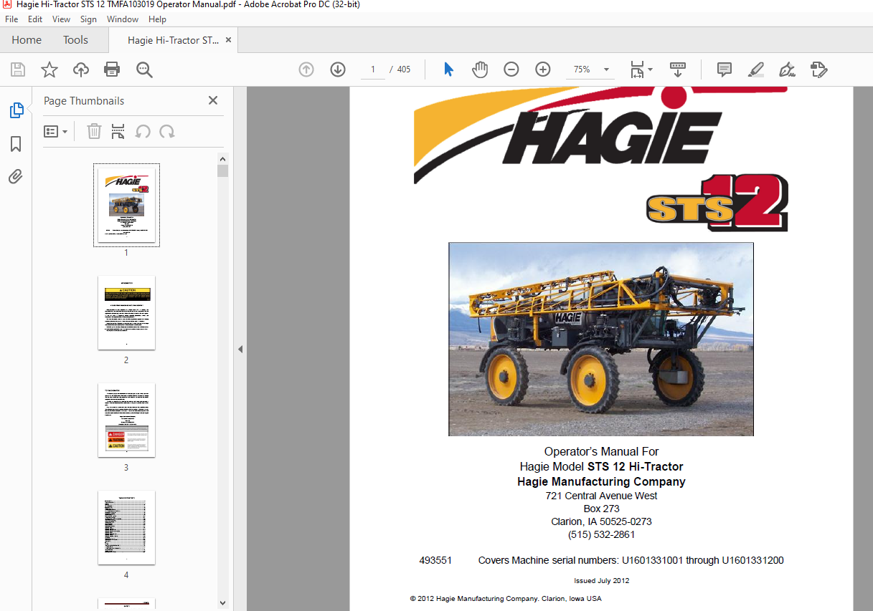The image size is (873, 611).
Task: Collapse the navigation pane arrow
Action: click(240, 349)
